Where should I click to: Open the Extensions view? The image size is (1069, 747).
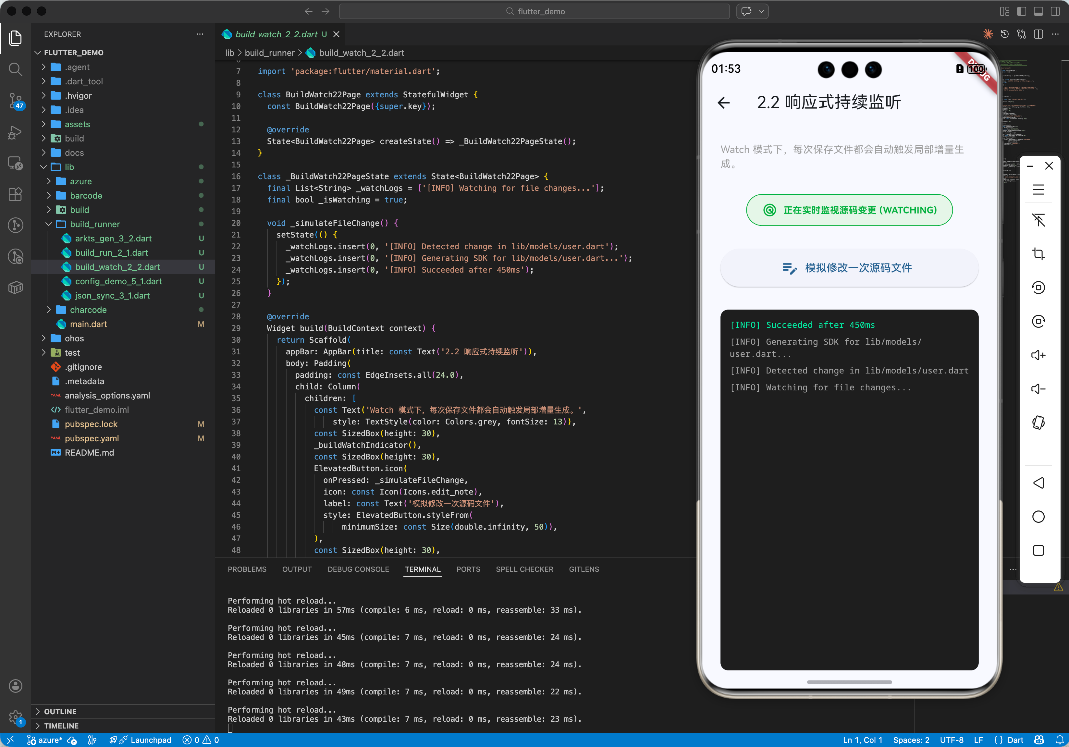(x=15, y=194)
